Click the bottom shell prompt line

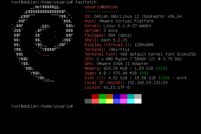pos(42,106)
